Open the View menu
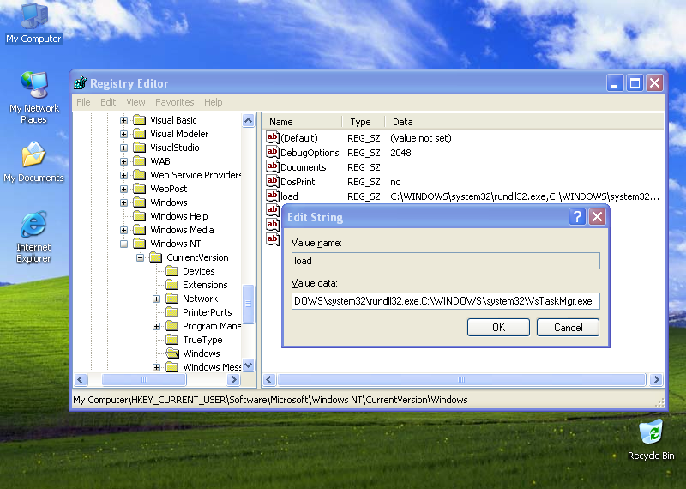Screen dimensions: 686x489 (x=135, y=102)
